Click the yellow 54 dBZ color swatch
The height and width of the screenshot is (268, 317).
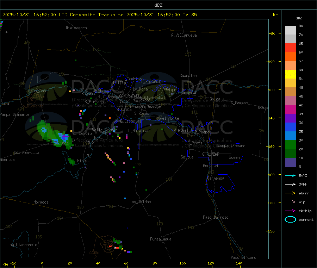290,74
